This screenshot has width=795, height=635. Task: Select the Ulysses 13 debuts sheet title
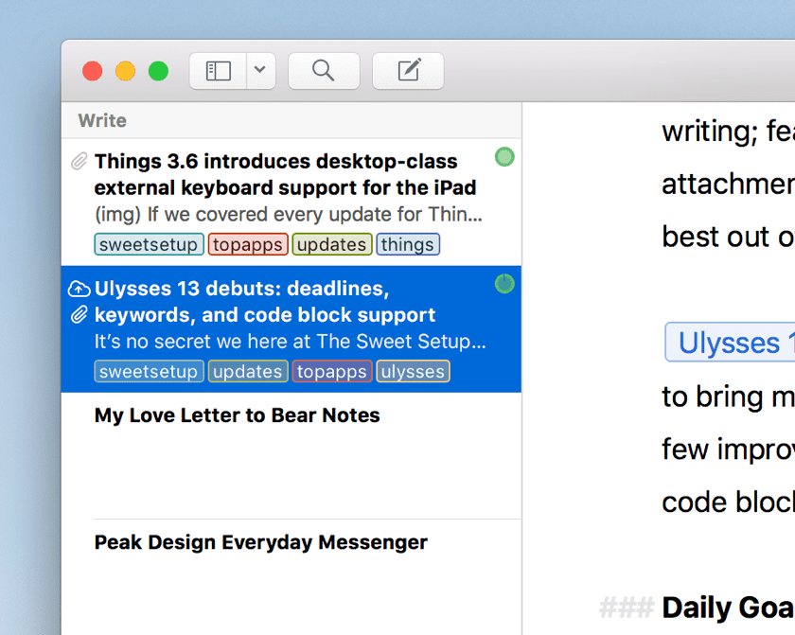(x=265, y=302)
